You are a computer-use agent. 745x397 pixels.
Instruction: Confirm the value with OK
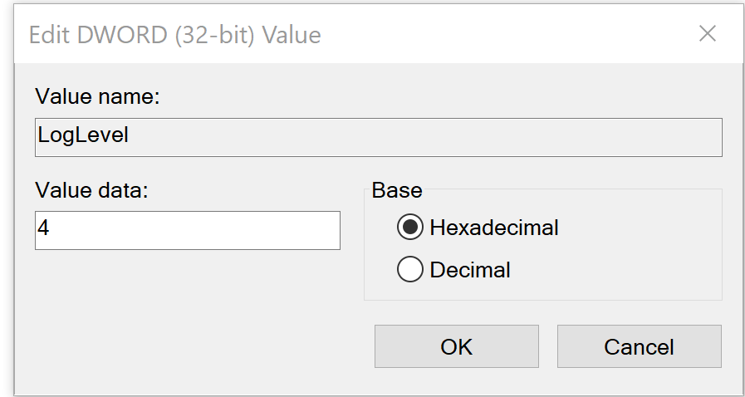click(456, 346)
